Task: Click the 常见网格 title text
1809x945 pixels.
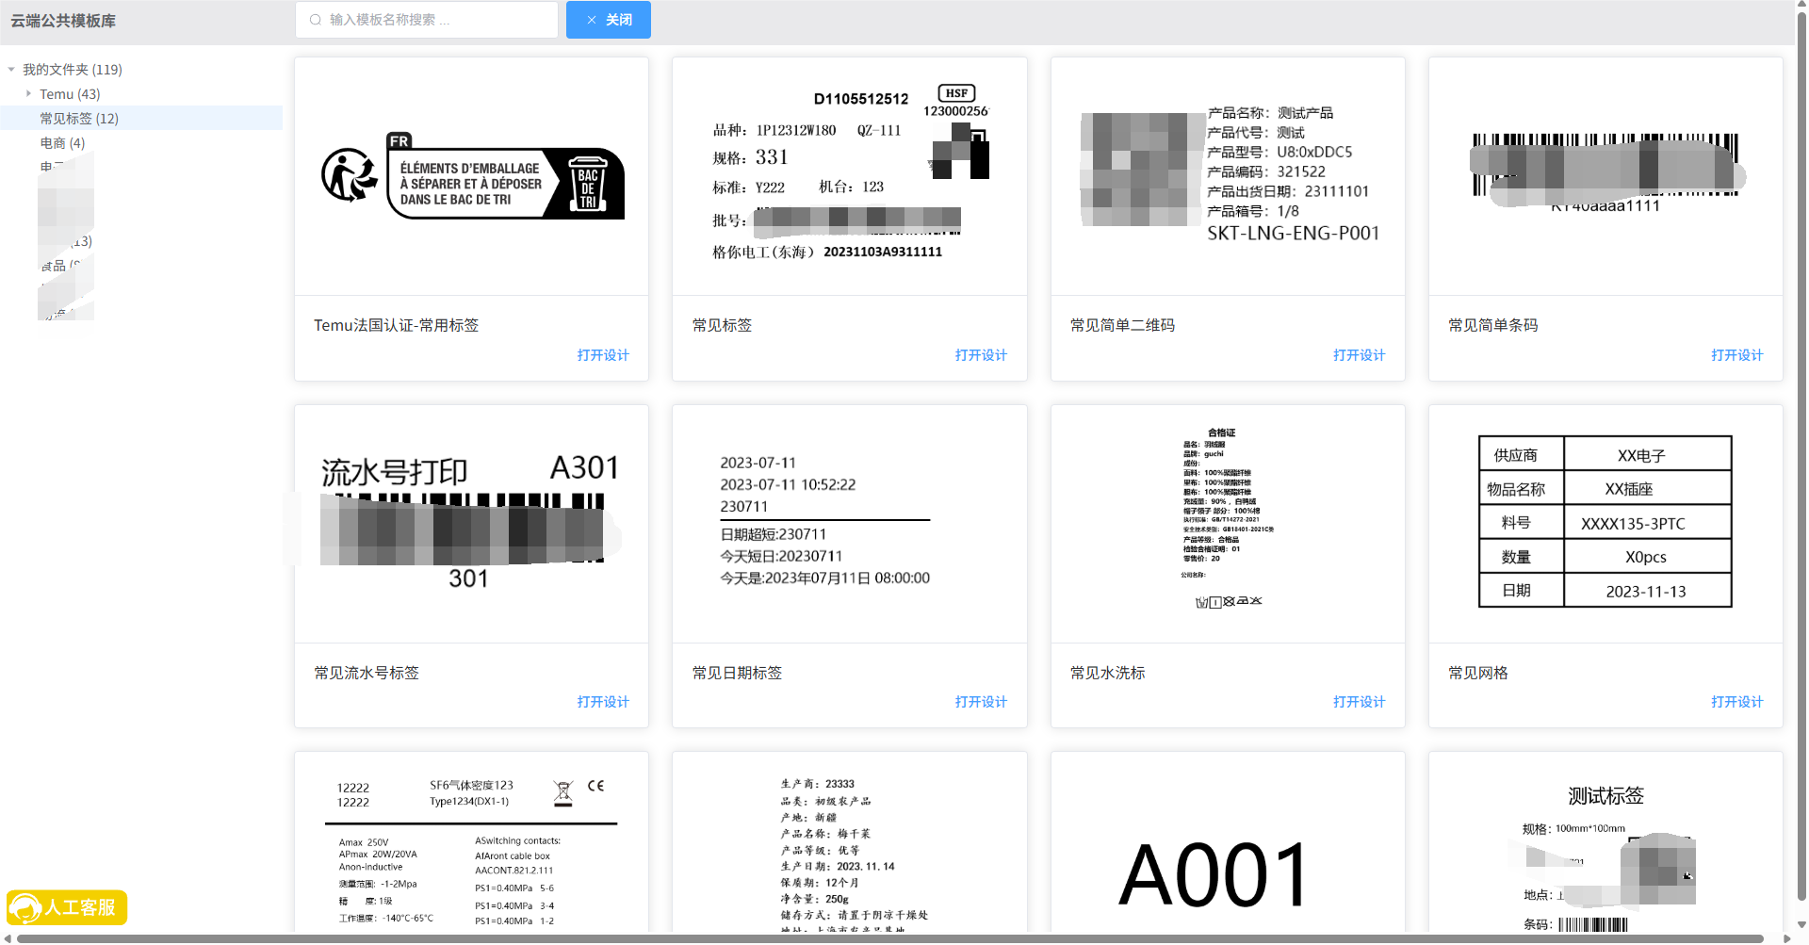Action: pos(1477,673)
